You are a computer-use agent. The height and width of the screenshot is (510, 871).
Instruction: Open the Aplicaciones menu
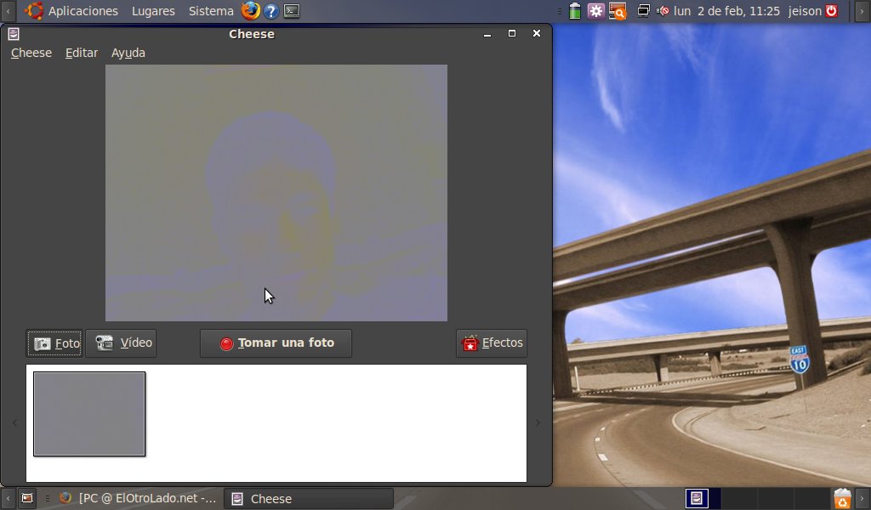pos(71,11)
